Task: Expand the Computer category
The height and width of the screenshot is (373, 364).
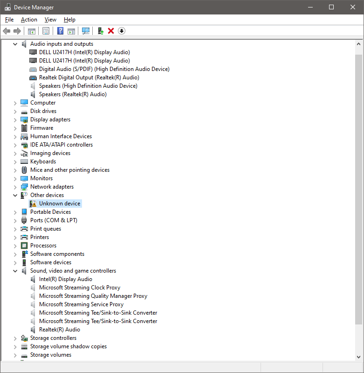Action: [x=15, y=103]
